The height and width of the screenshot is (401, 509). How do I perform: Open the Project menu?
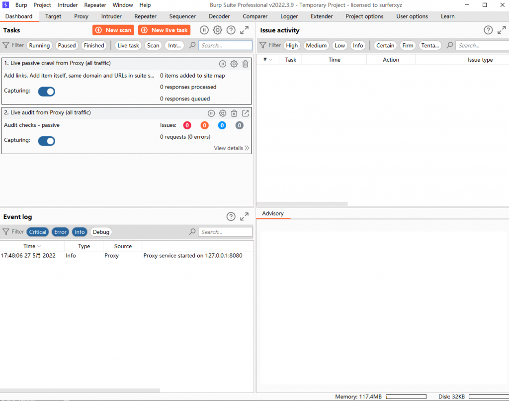pyautogui.click(x=42, y=5)
